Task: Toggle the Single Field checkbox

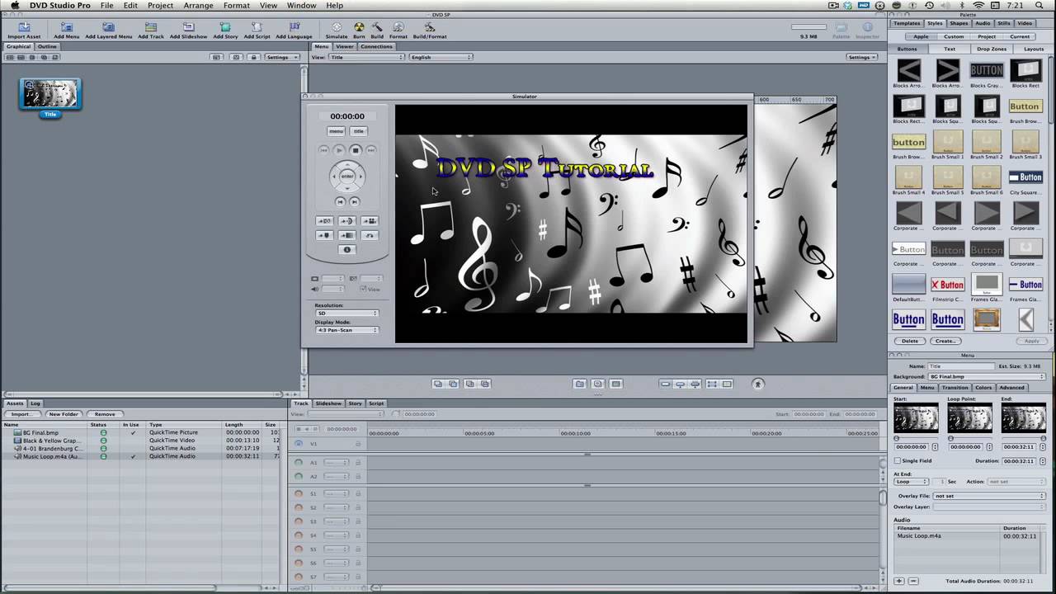Action: (898, 461)
